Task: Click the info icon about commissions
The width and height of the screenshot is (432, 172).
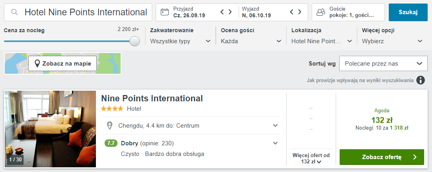Action: point(421,80)
